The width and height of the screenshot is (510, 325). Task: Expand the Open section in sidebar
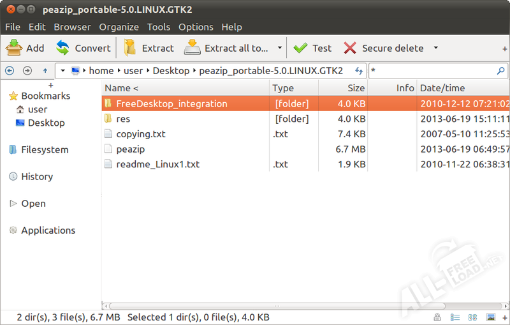tap(13, 204)
